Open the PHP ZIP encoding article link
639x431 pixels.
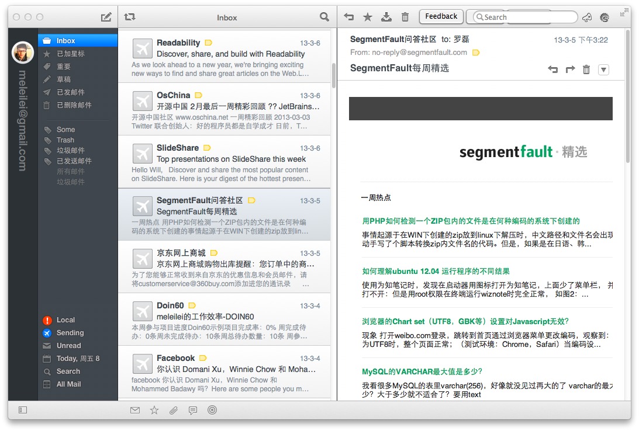pyautogui.click(x=471, y=221)
